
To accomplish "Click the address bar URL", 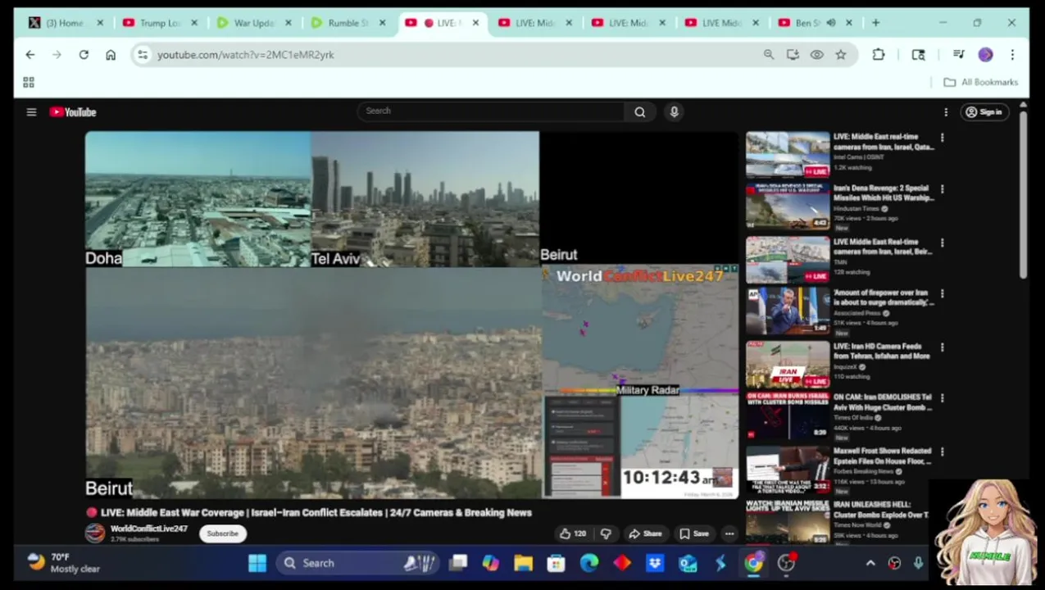I will (x=245, y=55).
